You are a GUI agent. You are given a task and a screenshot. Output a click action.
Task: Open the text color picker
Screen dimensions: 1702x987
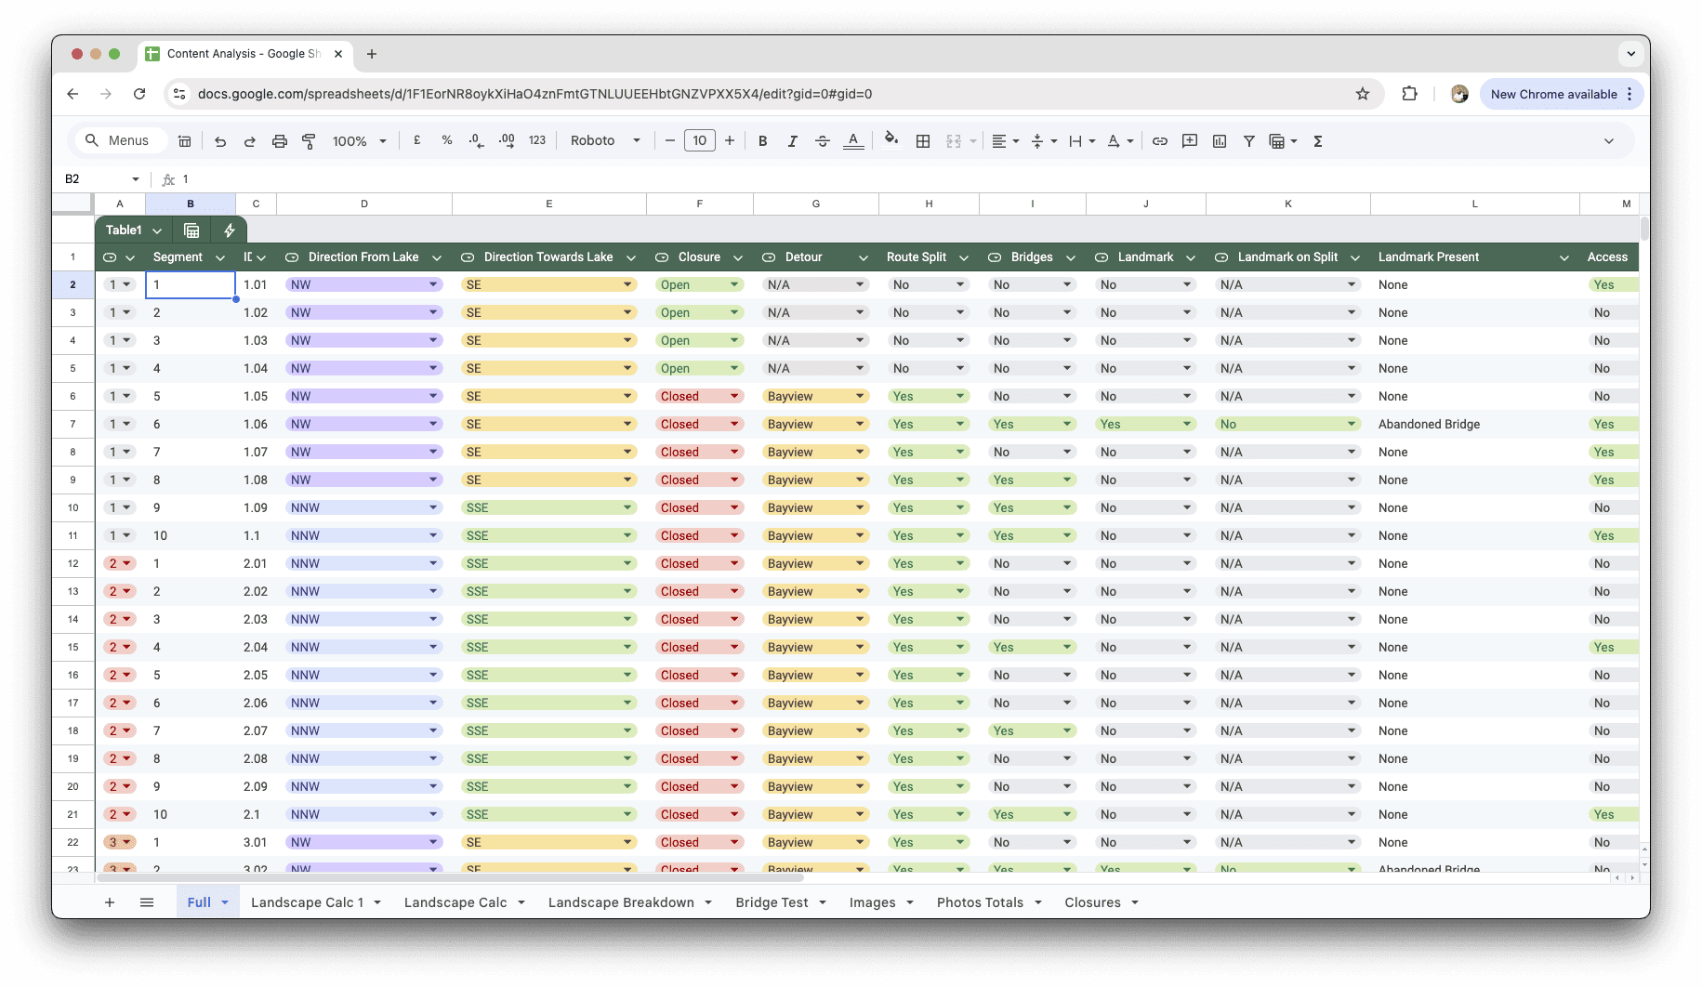tap(853, 141)
